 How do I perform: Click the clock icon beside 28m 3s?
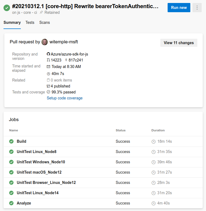154,183
